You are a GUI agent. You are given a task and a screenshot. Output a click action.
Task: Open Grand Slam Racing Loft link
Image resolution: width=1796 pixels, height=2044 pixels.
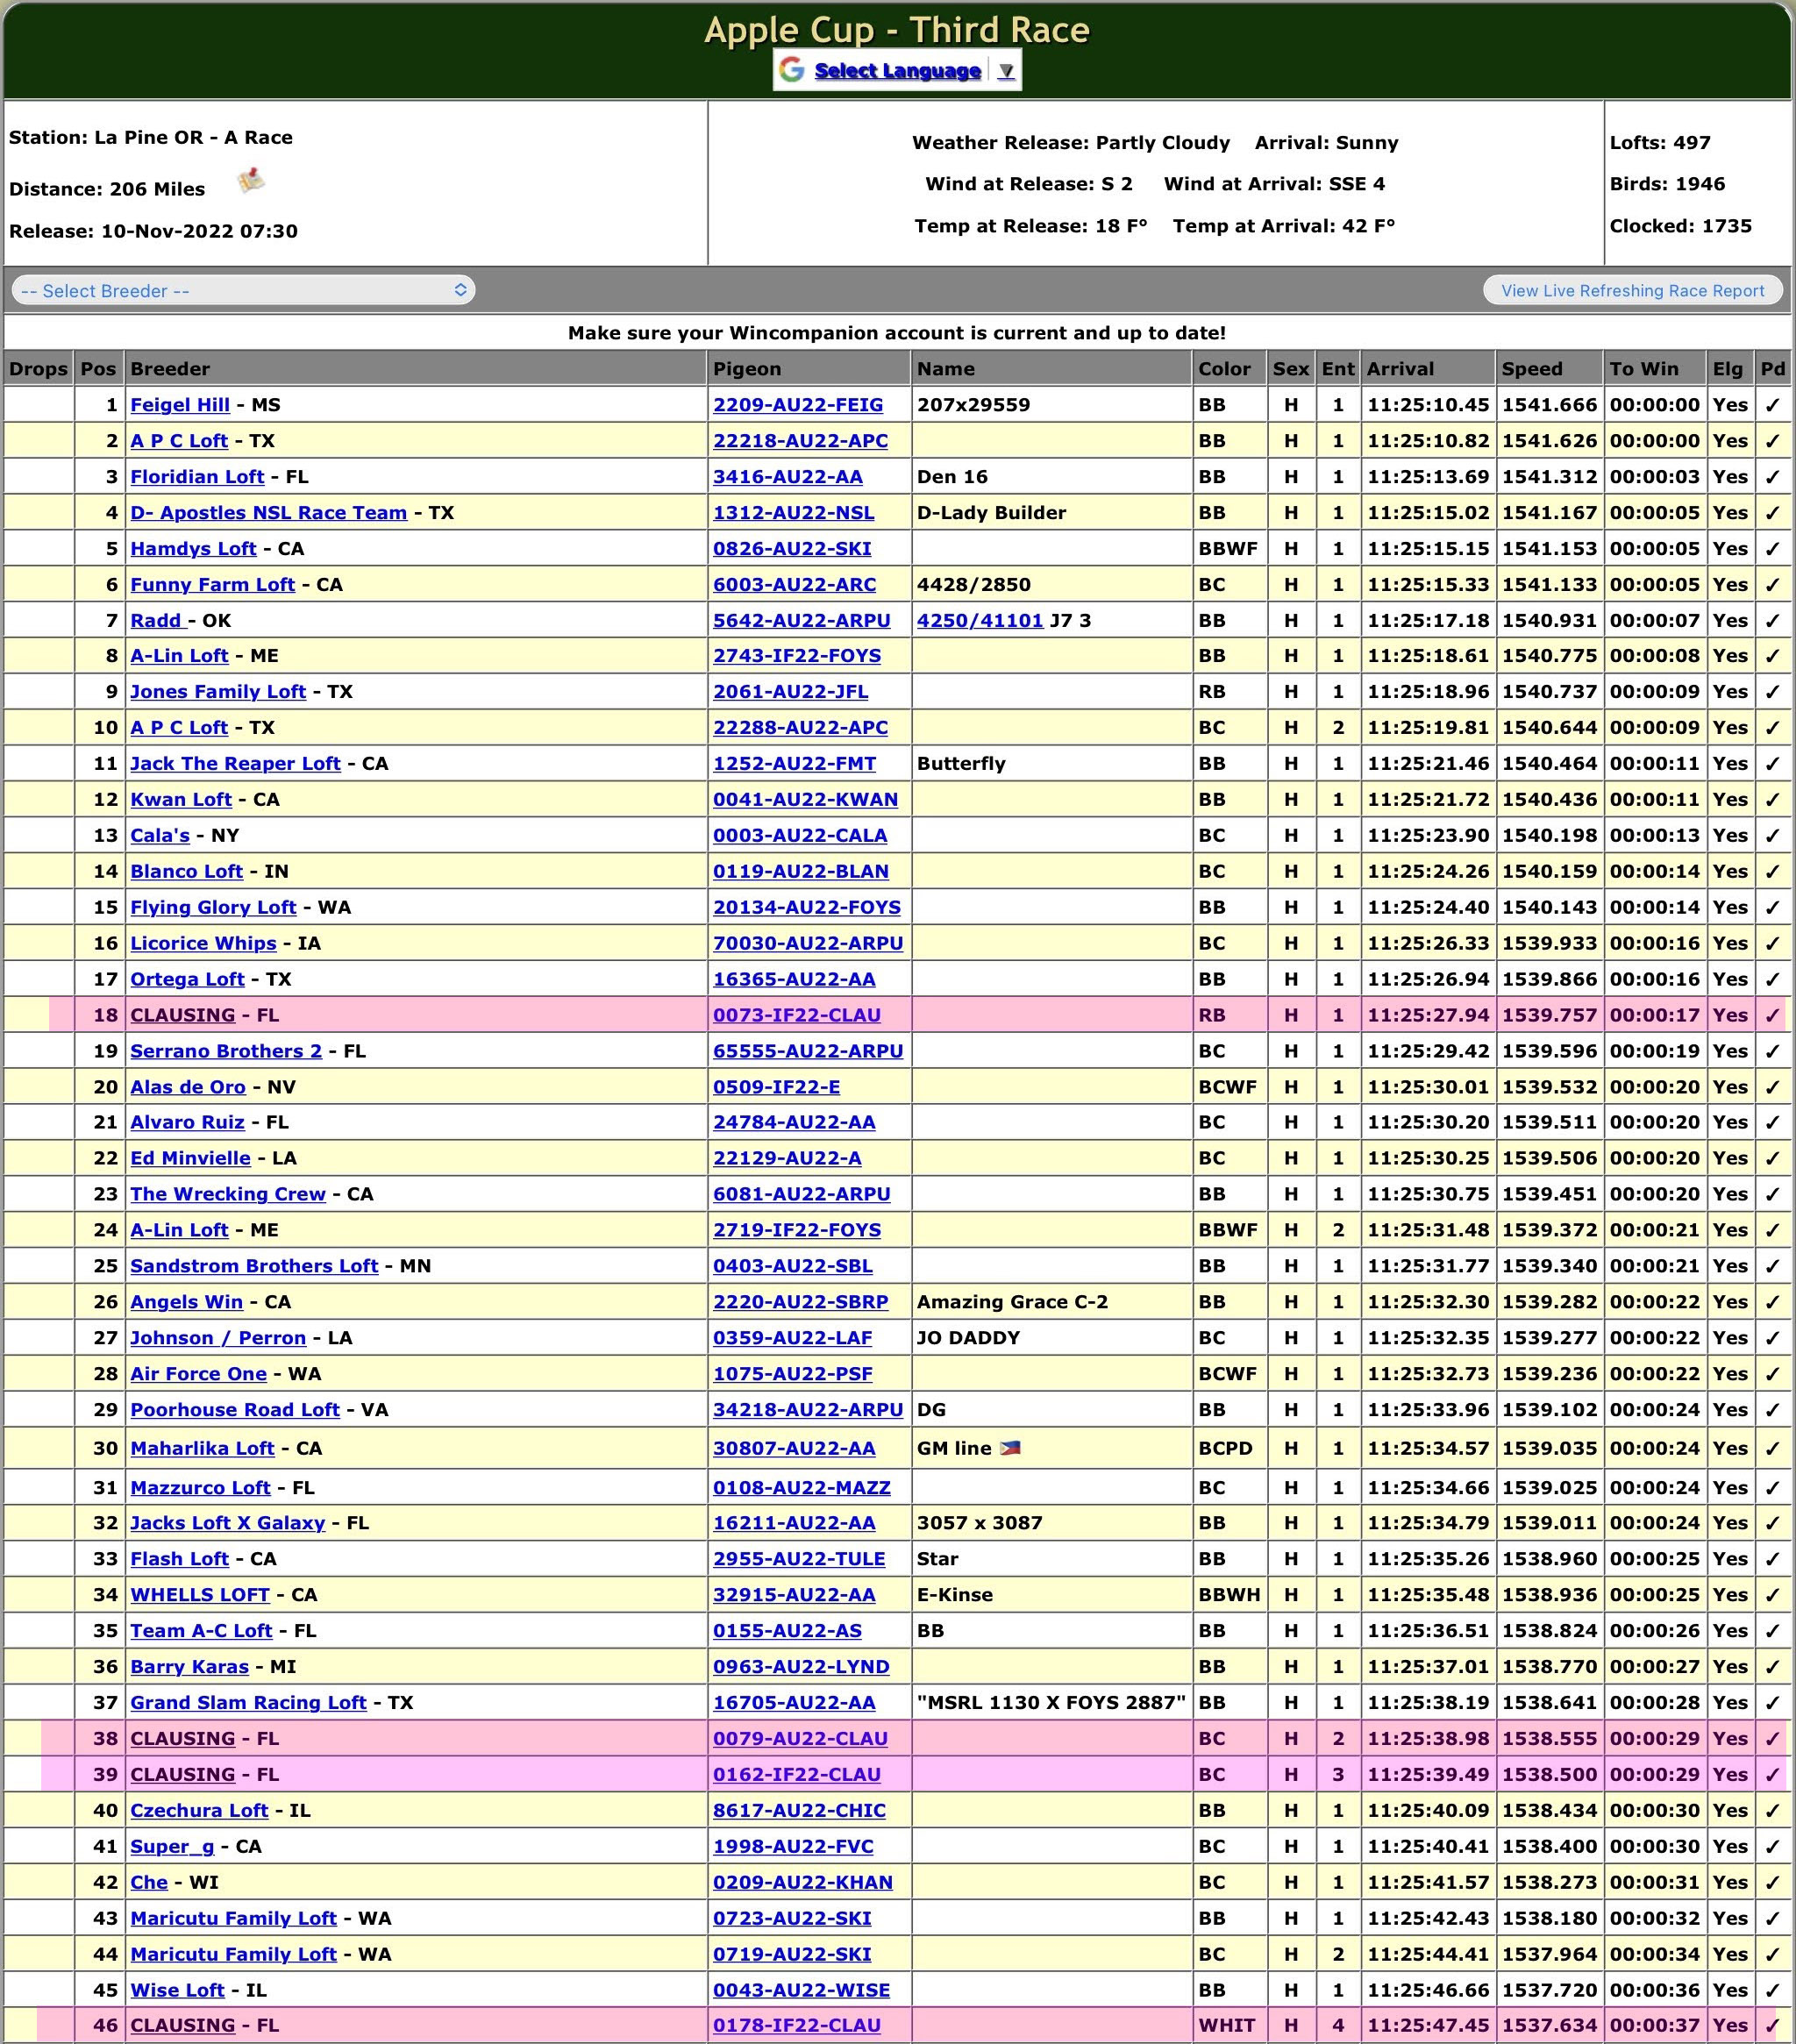pos(248,1702)
